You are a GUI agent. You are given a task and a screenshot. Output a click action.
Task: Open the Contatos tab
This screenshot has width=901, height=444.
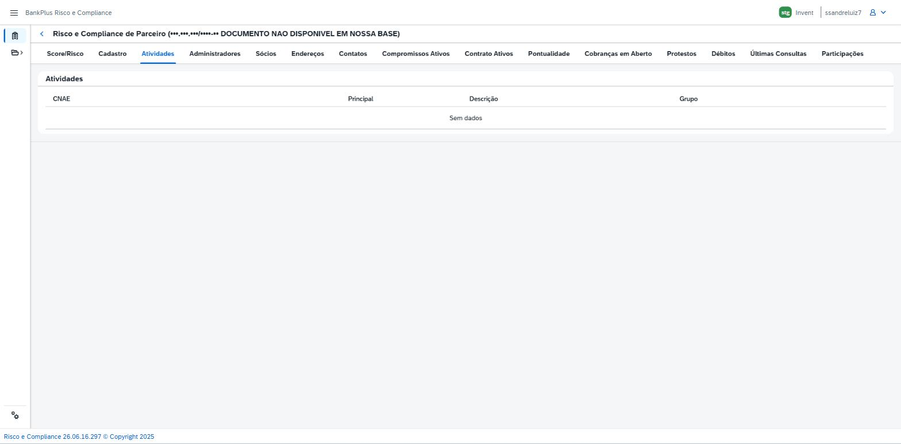click(x=353, y=54)
